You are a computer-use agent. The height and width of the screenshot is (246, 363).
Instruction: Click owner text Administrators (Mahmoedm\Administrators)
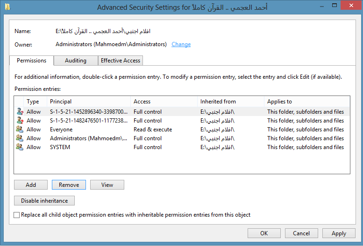[x=111, y=44]
